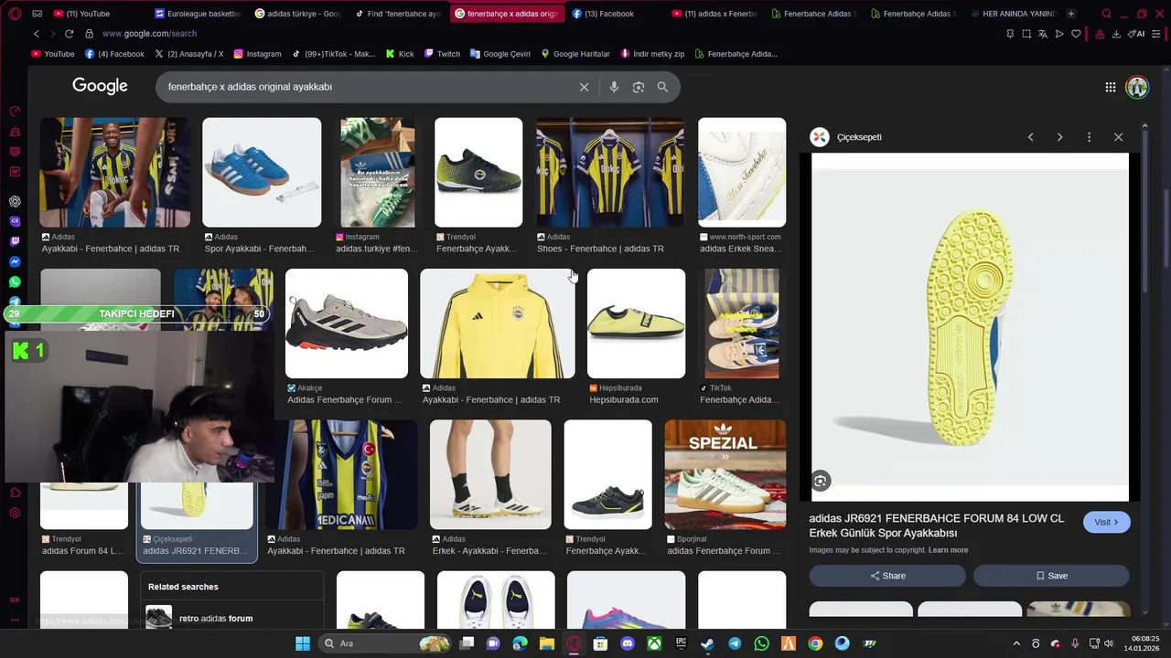This screenshot has width=1171, height=658.
Task: Visit the Çiçeksepeti product page
Action: [1107, 522]
